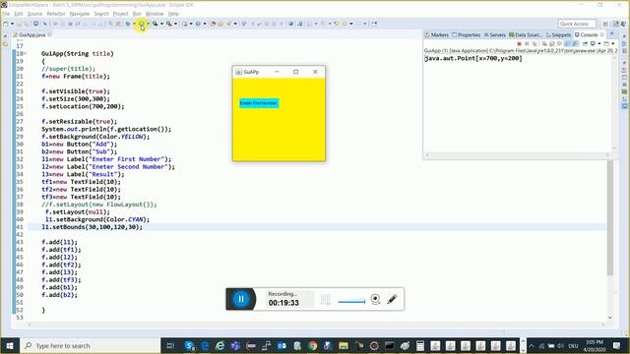
Task: Open Internet Explorer from the taskbar
Action: pyautogui.click(x=220, y=345)
